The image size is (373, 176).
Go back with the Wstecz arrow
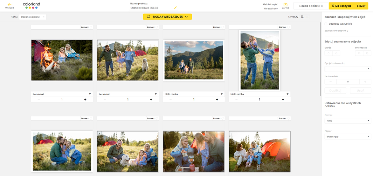(x=10, y=6)
